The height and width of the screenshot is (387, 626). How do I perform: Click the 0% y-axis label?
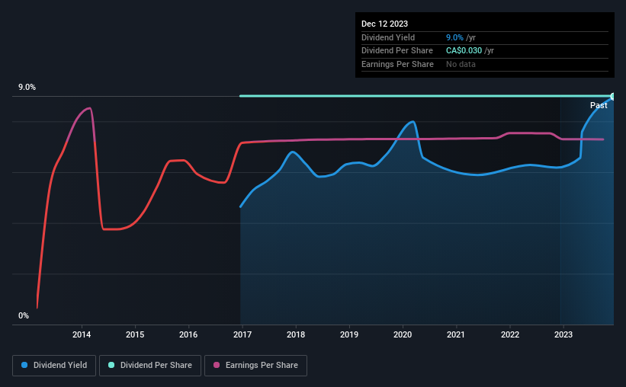coord(24,315)
